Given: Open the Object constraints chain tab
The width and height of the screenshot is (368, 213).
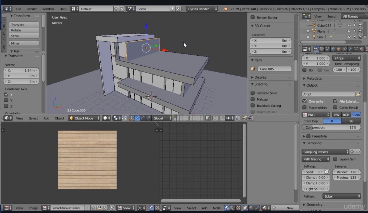Looking at the screenshot, I should click(x=344, y=49).
